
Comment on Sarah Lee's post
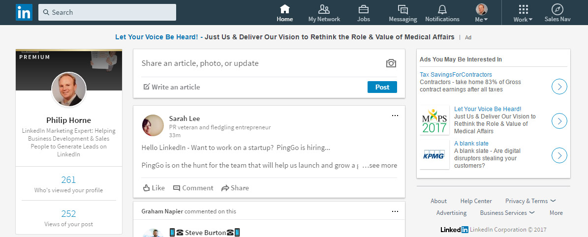193,188
